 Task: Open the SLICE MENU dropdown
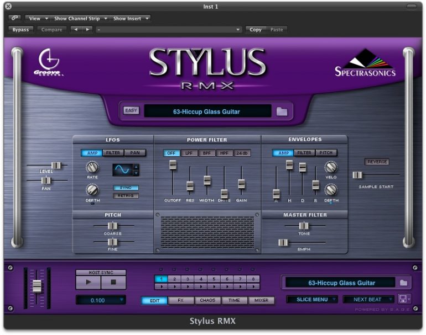(312, 299)
